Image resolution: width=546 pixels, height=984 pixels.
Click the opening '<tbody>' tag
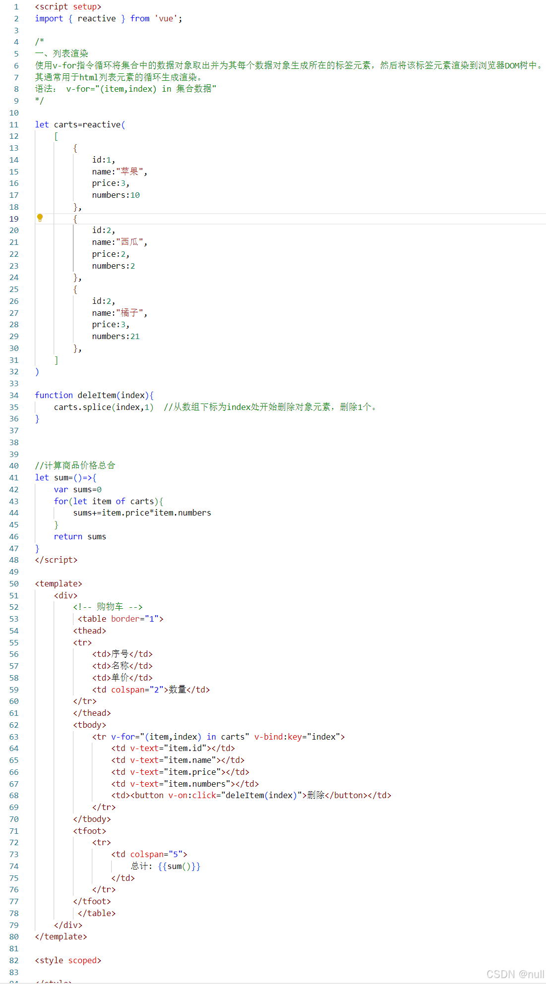[x=90, y=725]
